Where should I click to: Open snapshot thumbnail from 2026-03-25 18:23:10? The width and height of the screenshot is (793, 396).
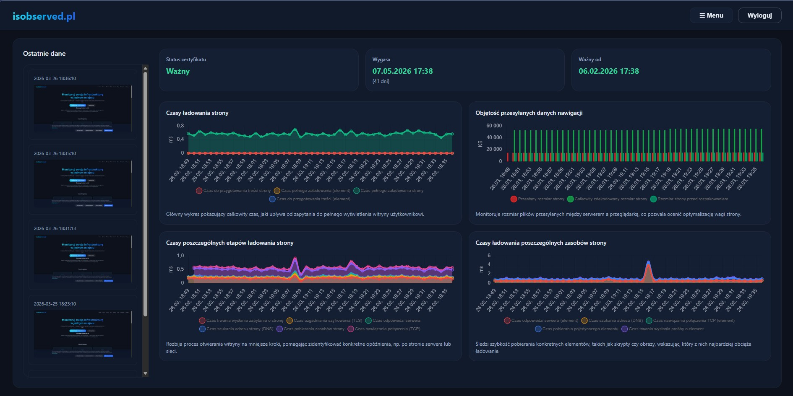83,334
